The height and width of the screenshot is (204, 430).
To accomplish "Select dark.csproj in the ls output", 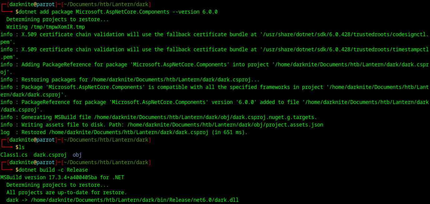I will coord(50,155).
